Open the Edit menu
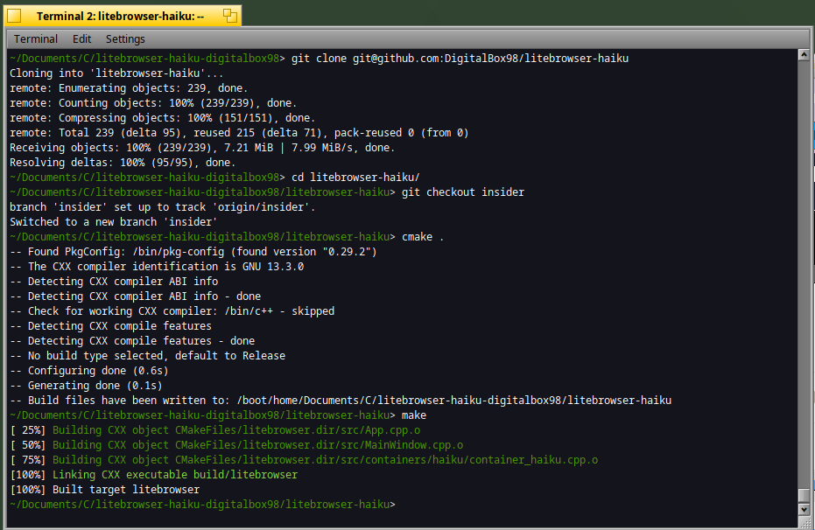815x530 pixels. tap(81, 38)
